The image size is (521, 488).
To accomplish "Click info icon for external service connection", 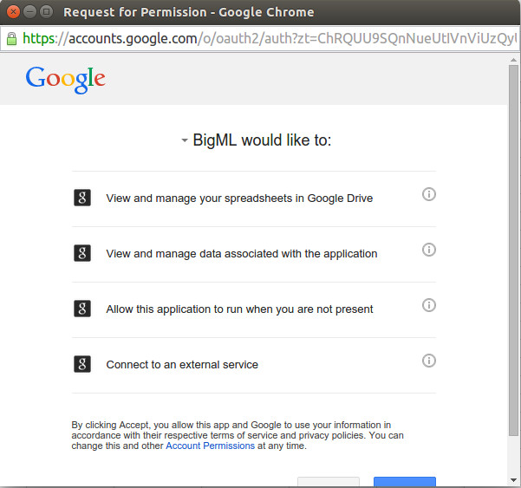I will 428,361.
